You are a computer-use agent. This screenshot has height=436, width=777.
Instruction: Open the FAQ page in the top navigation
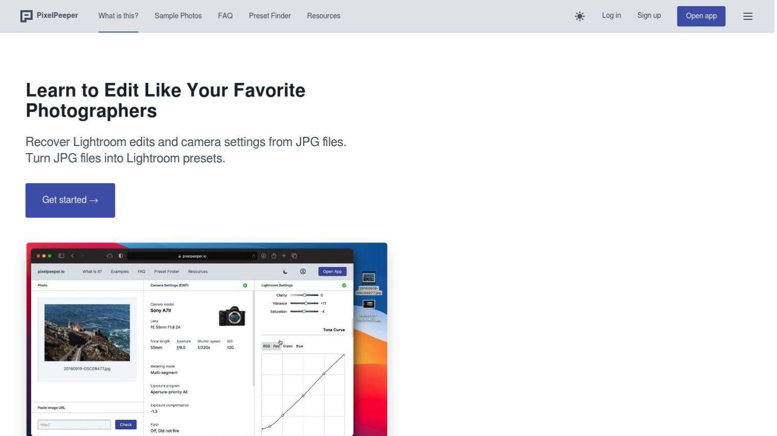point(225,16)
